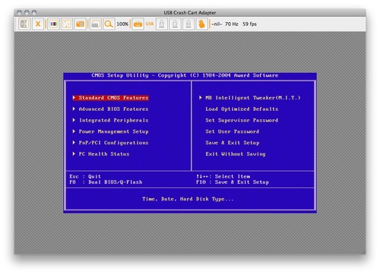Toggle the third lock key indicator
Image resolution: width=380 pixels, height=274 pixels.
(x=188, y=24)
